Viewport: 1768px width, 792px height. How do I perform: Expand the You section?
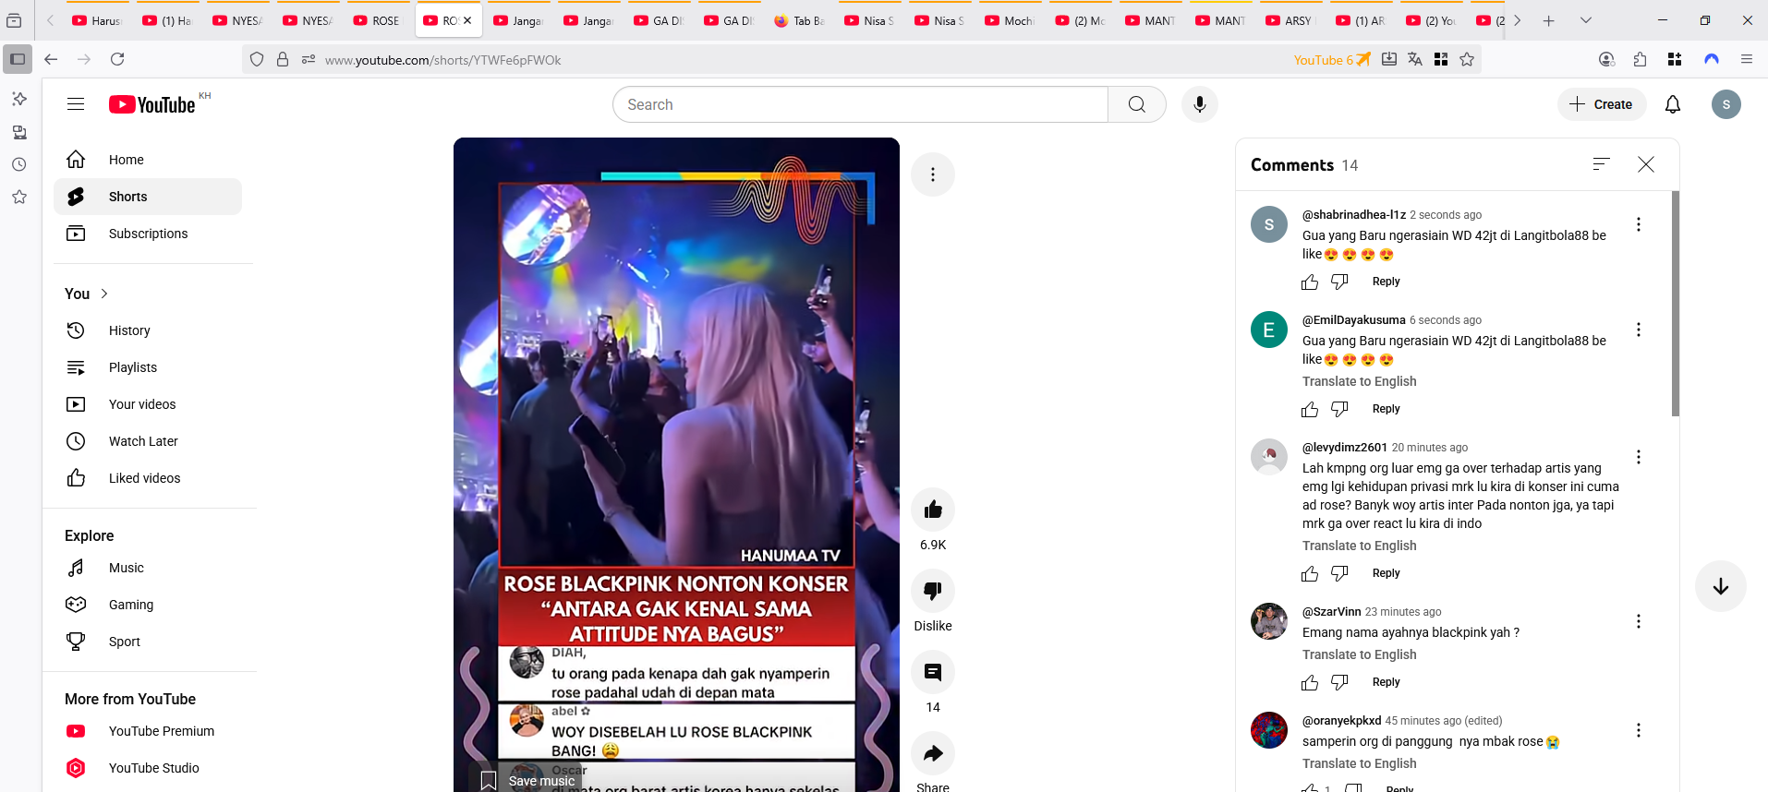coord(87,294)
